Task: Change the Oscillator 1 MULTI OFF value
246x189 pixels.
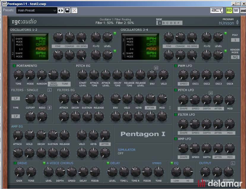Action: click(x=41, y=44)
